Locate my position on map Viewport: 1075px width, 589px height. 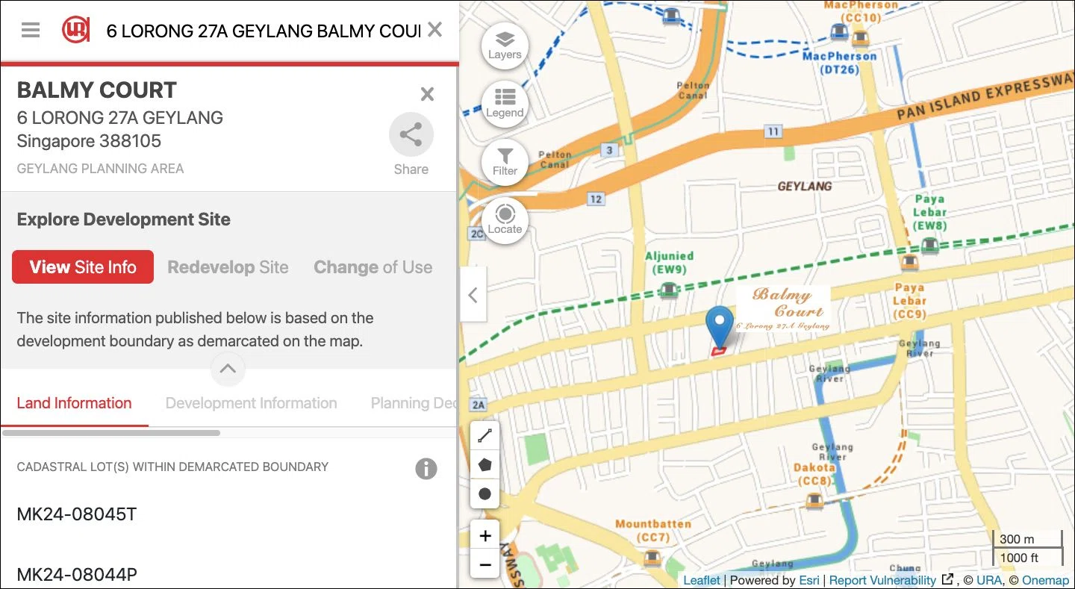505,220
